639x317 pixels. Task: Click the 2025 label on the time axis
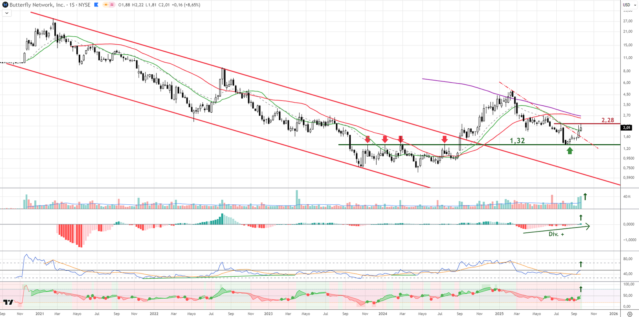coord(499,314)
